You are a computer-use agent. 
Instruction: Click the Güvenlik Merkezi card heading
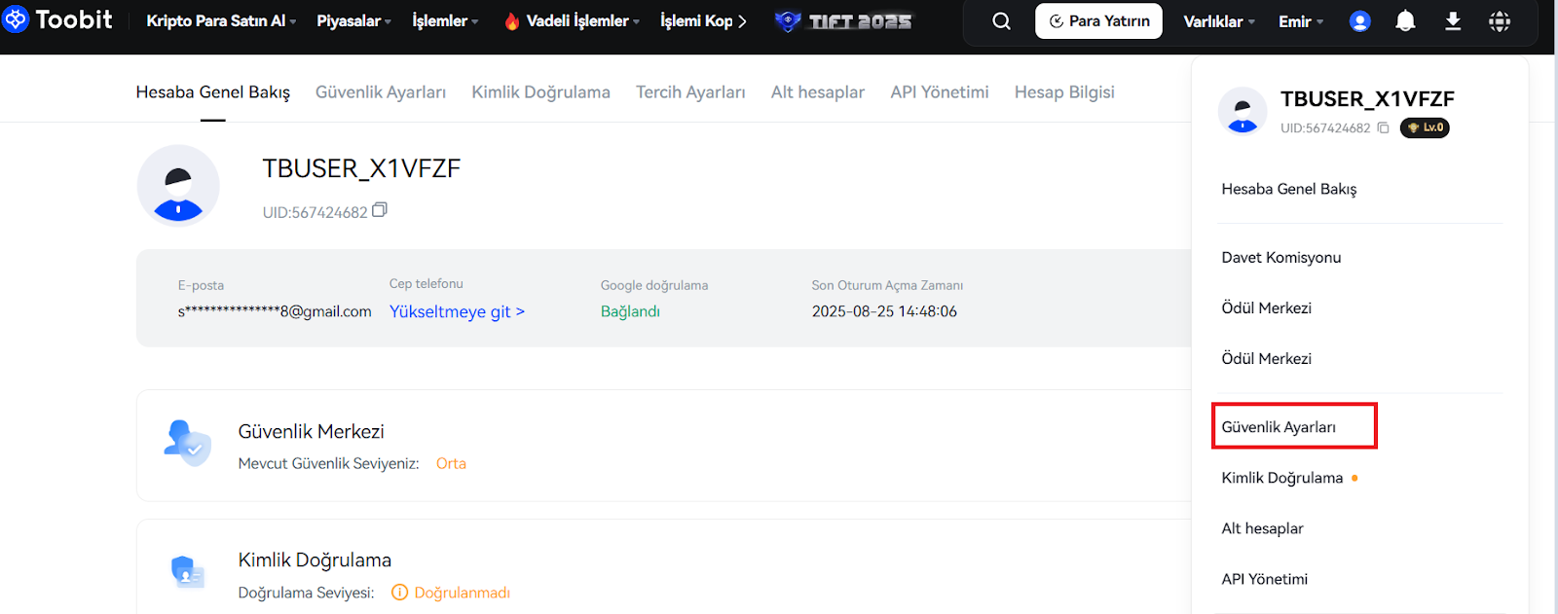point(312,431)
